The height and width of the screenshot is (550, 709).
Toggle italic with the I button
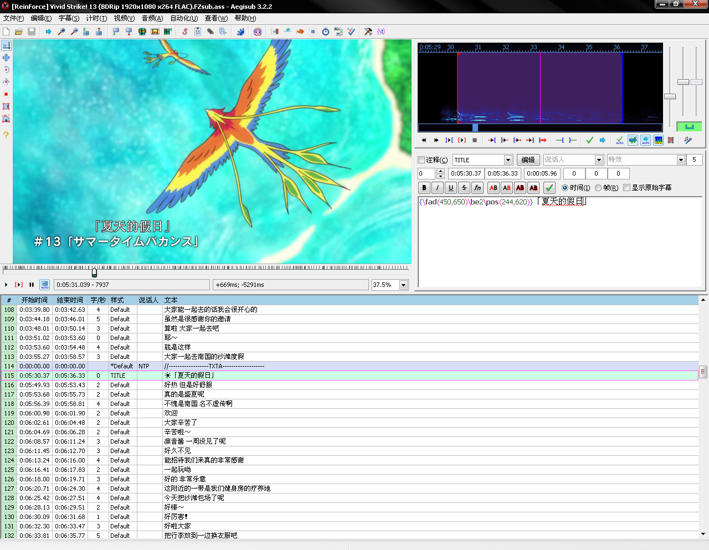point(438,188)
